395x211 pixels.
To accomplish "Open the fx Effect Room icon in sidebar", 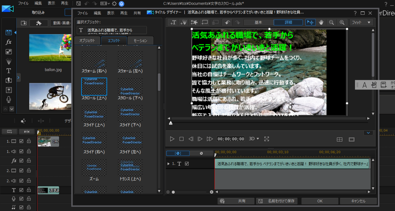I will (9, 42).
